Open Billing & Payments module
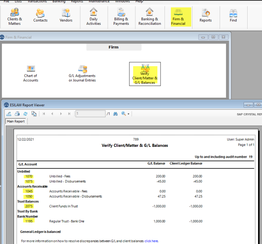This screenshot has height=244, width=262. (x=121, y=16)
